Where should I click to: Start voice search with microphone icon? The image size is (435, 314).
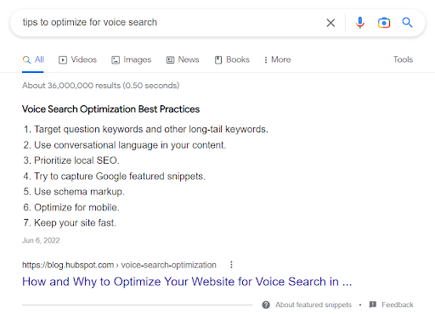360,23
